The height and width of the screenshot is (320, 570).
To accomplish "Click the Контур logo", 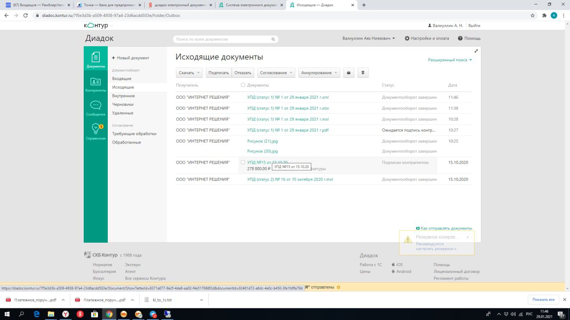I will point(96,26).
